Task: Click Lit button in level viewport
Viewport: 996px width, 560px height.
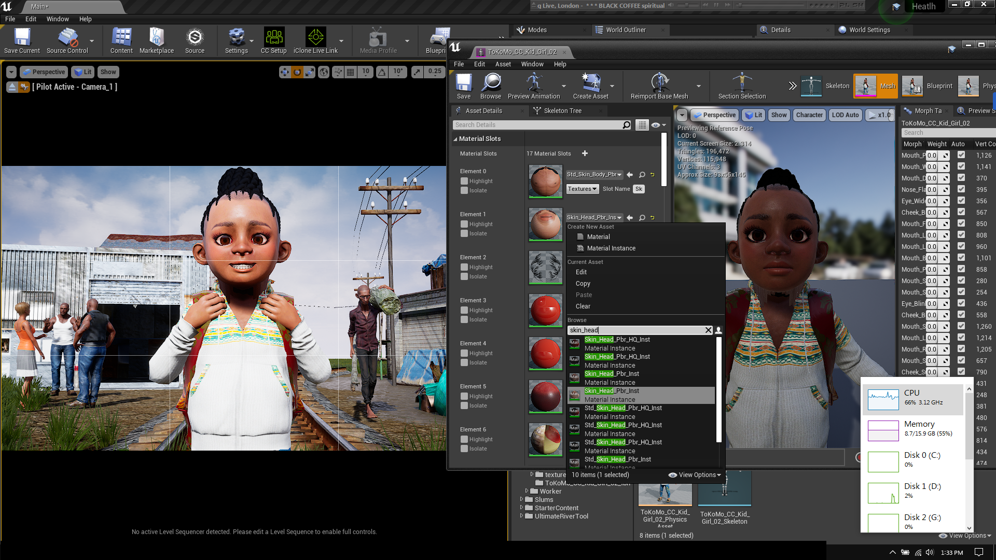Action: tap(83, 72)
